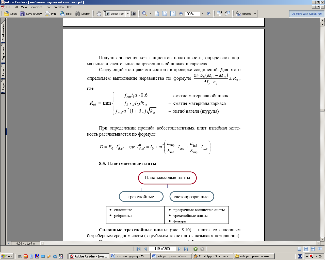Expand the Select Text tool dropdown
The image size is (325, 260).
(x=128, y=14)
